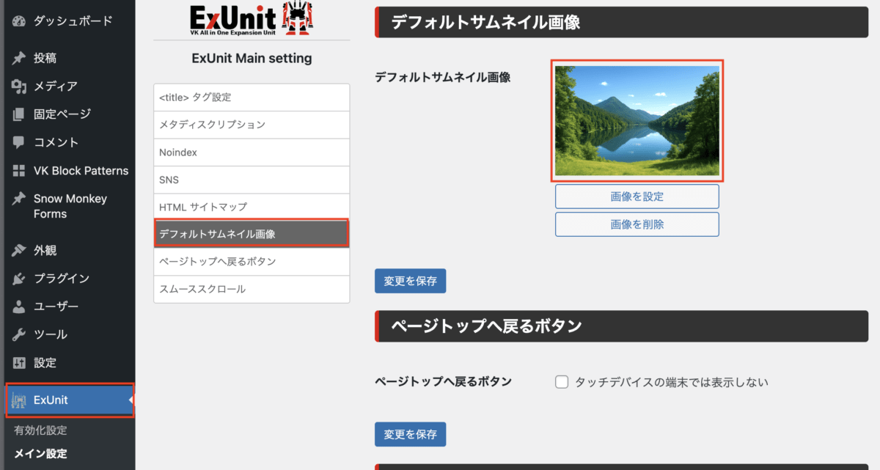This screenshot has width=880, height=470.
Task: Collapse the ExUnit sidebar menu arrow
Action: [131, 400]
